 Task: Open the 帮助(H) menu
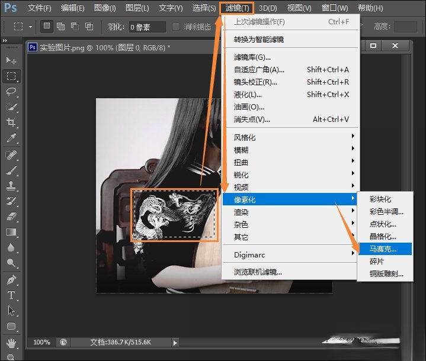370,8
